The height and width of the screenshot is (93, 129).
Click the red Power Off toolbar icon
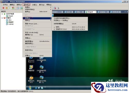(x=3, y=8)
